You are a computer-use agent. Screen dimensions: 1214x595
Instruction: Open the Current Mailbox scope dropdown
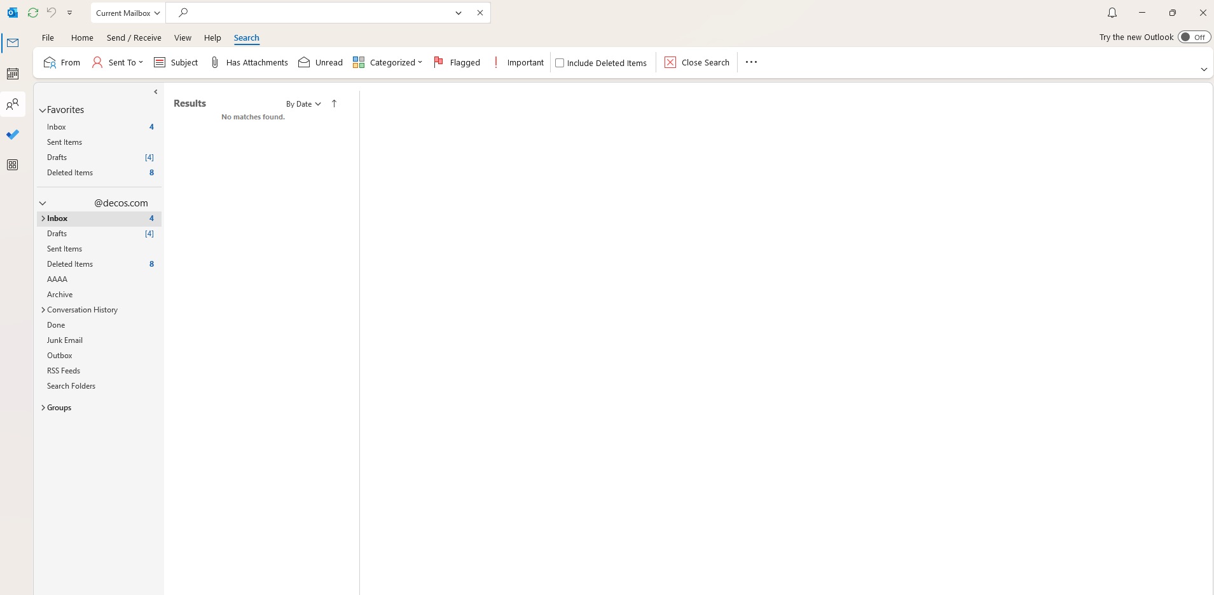point(128,13)
